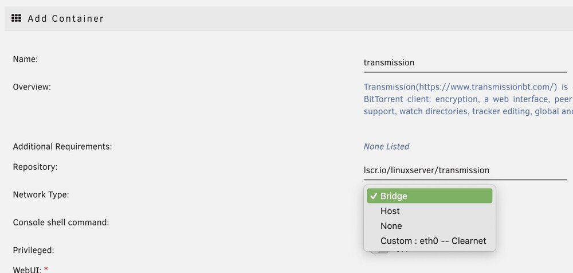Click the Privileged label
The width and height of the screenshot is (573, 273).
coord(33,250)
